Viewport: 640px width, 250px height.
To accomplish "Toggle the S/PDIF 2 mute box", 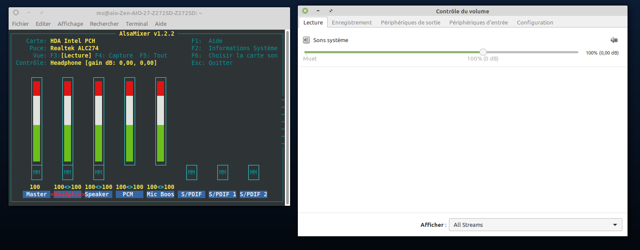I will click(x=254, y=172).
